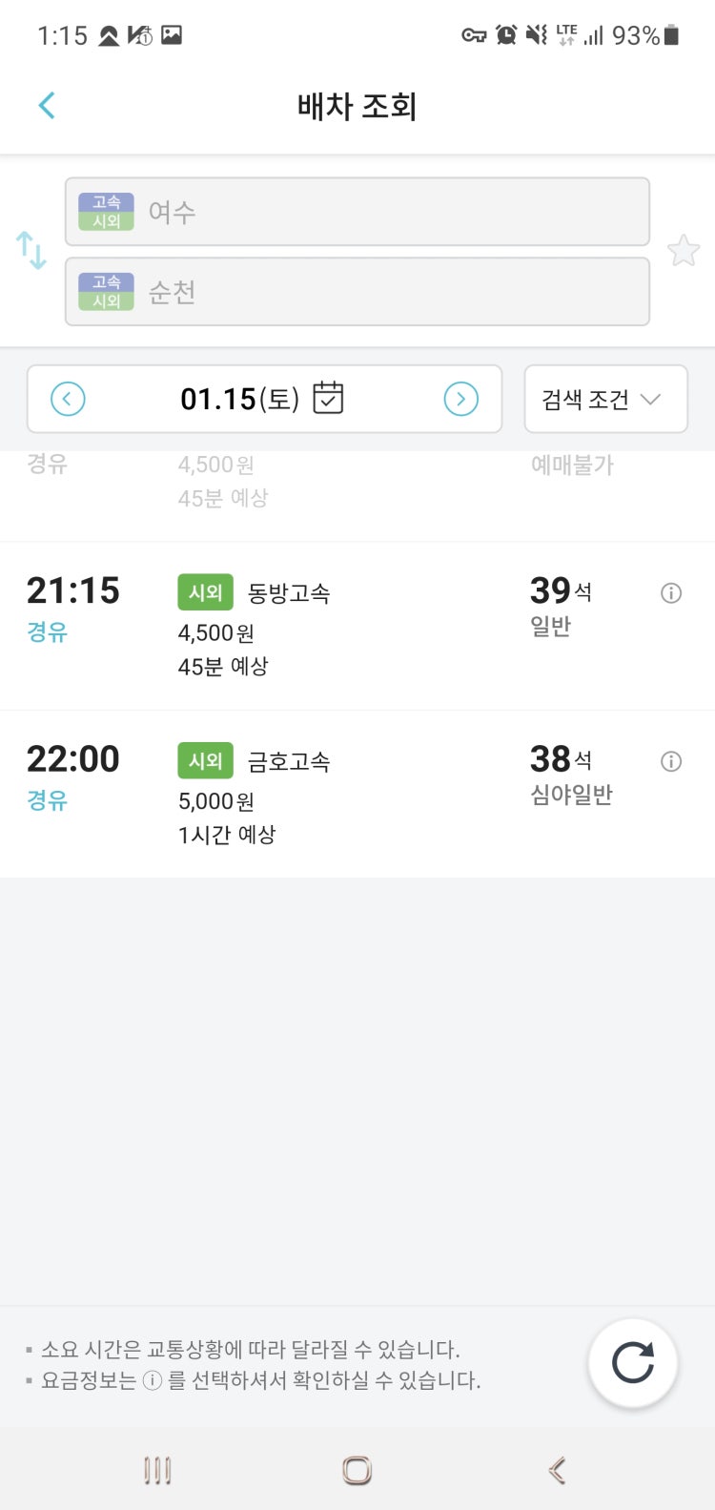Go to the next day
The image size is (715, 1510).
(x=460, y=399)
